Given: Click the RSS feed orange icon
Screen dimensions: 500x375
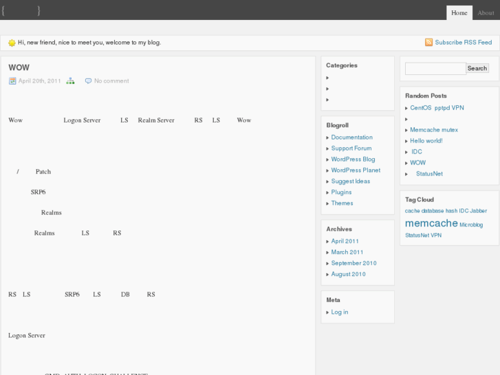Looking at the screenshot, I should pos(429,42).
